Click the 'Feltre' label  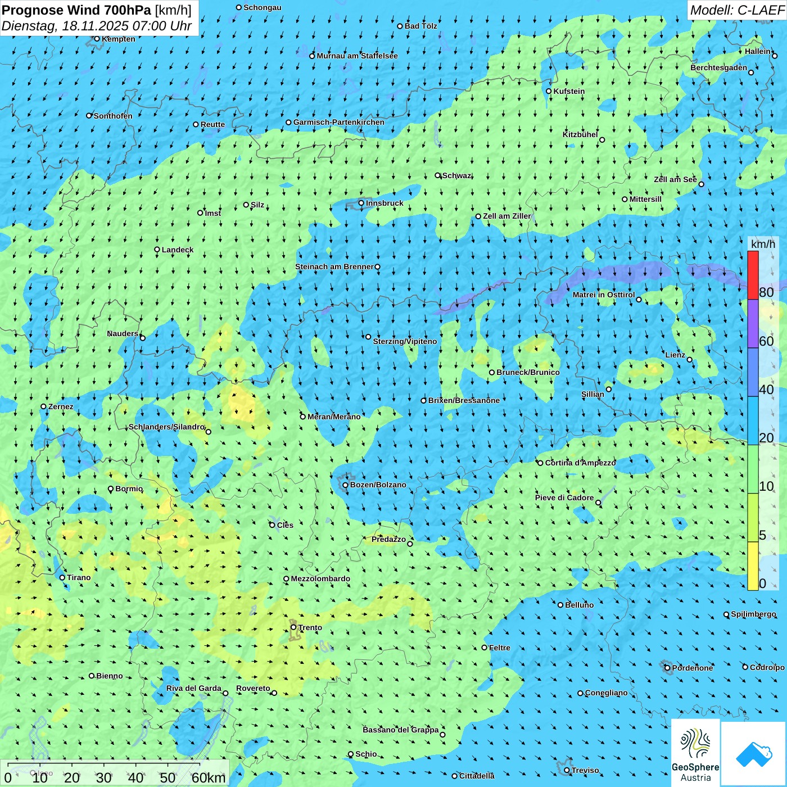click(x=500, y=648)
